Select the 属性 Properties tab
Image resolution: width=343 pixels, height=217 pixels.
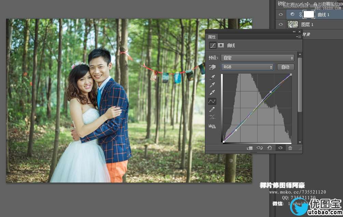212,37
